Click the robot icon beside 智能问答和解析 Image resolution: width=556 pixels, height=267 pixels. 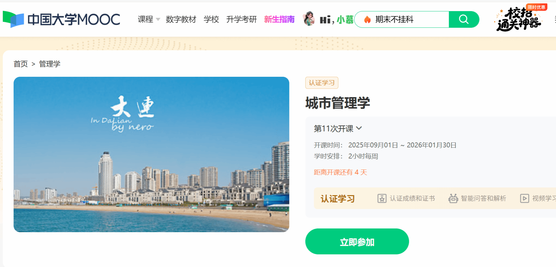point(453,198)
